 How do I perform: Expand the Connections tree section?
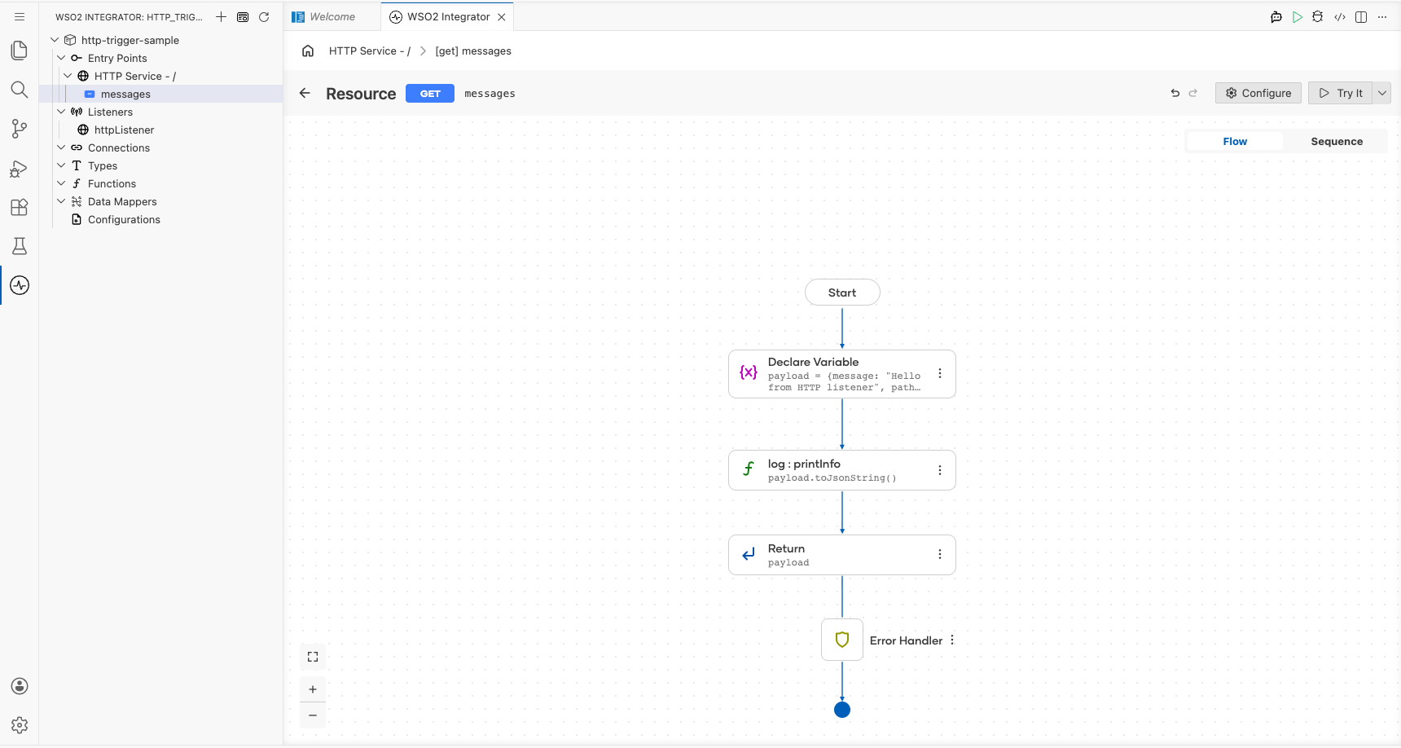[61, 147]
